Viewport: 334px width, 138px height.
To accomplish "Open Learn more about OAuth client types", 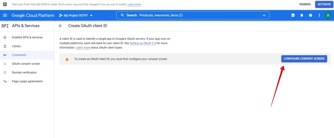I will point(83,48).
